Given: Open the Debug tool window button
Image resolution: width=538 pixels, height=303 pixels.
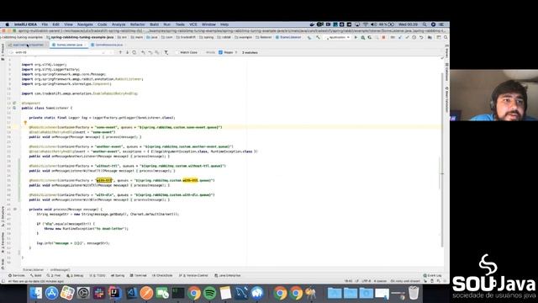Looking at the screenshot, I should point(75,275).
